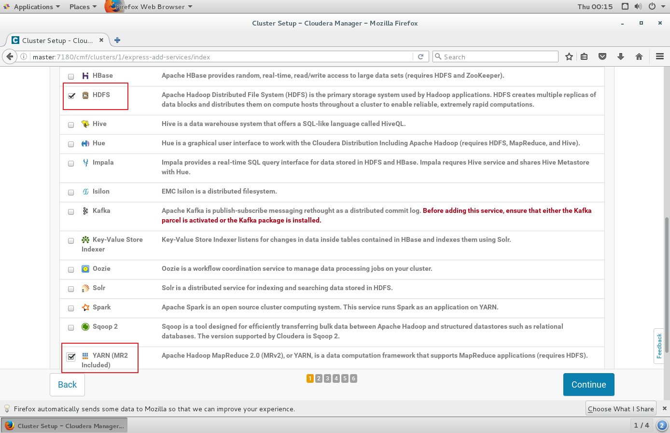Screen dimensions: 670x433
Task: Click the Oozie service icon
Action: coord(85,269)
